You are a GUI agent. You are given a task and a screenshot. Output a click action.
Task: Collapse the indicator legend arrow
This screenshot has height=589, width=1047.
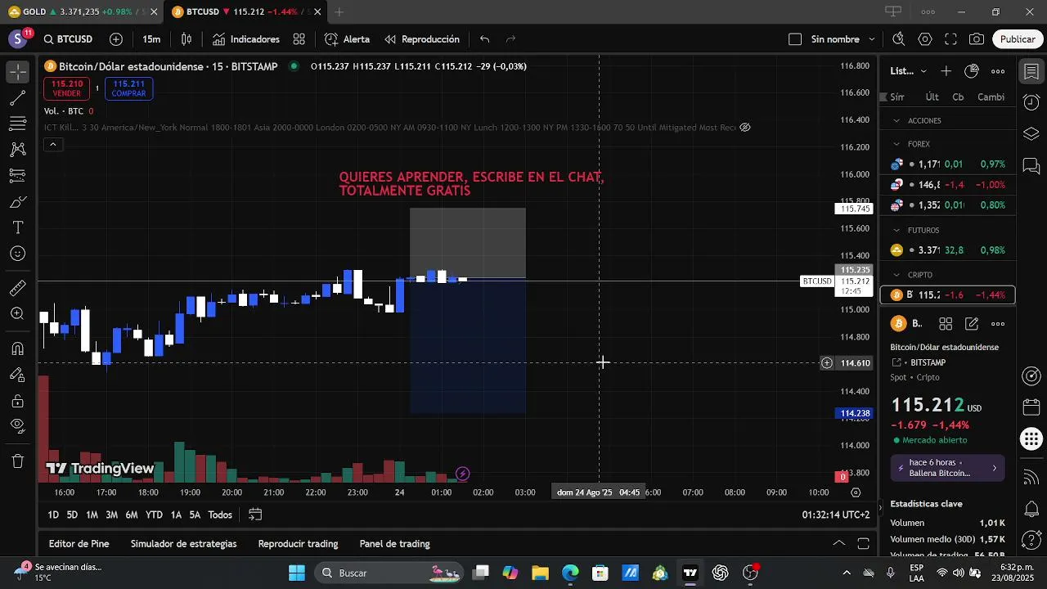(x=52, y=145)
